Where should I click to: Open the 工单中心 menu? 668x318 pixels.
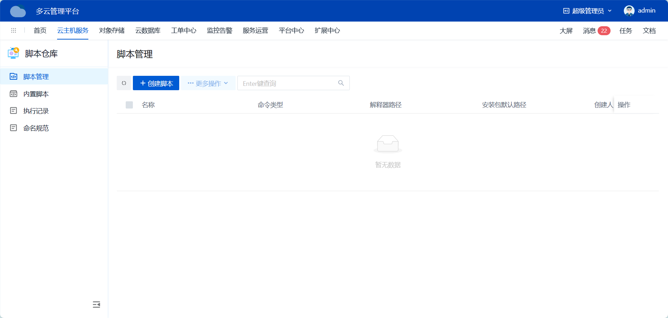pos(184,31)
